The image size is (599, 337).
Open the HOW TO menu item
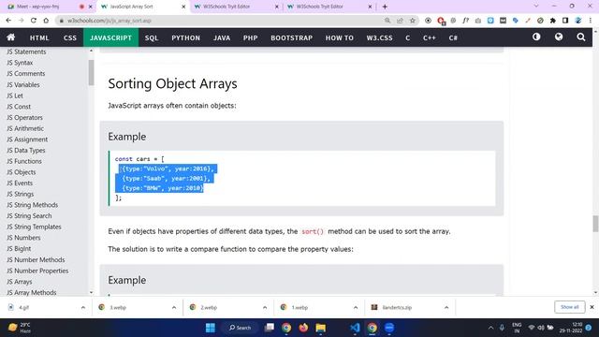(x=339, y=37)
